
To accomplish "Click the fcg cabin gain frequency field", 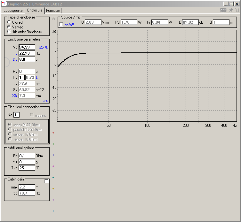I will pyautogui.click(x=27, y=193).
